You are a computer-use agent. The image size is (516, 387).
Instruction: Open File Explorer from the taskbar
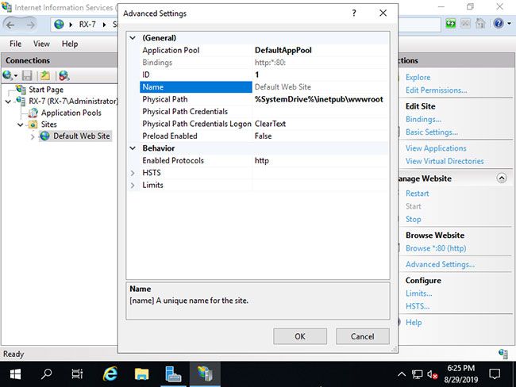point(141,374)
